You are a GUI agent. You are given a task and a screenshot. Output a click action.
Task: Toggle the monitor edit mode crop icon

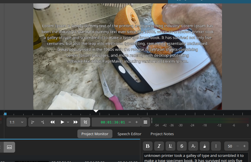pos(85,122)
